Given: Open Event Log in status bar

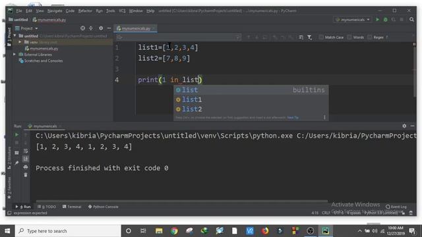Looking at the screenshot, I should (396, 207).
